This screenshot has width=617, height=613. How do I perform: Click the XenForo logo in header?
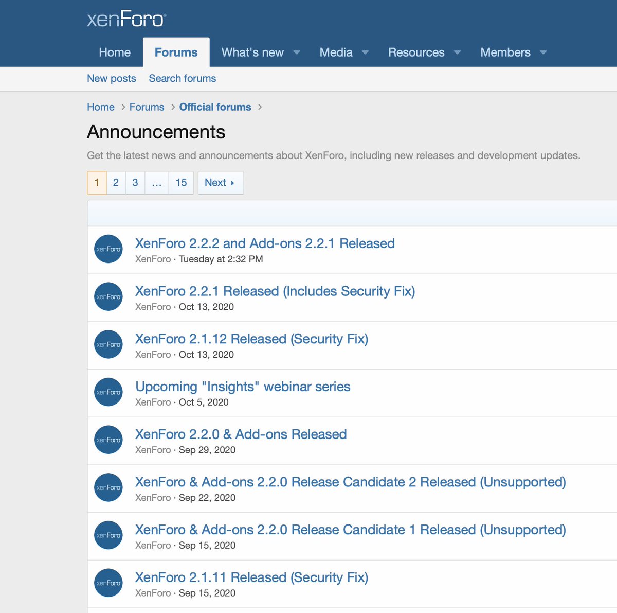click(x=126, y=19)
